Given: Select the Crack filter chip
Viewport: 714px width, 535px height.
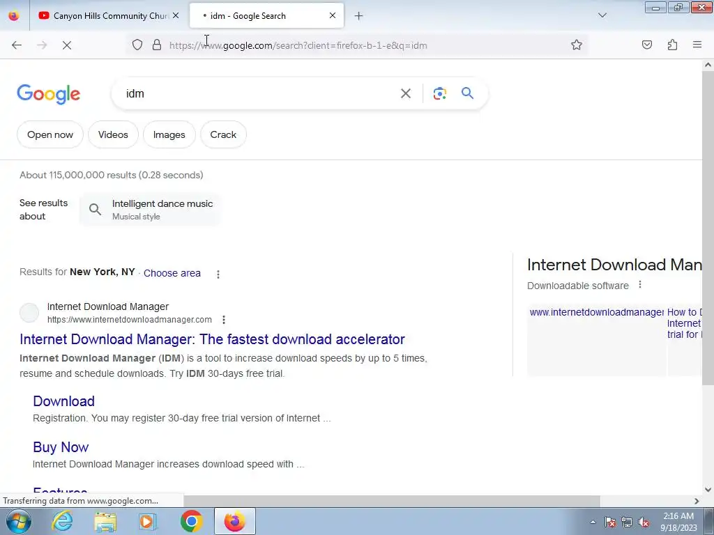Looking at the screenshot, I should 223,134.
